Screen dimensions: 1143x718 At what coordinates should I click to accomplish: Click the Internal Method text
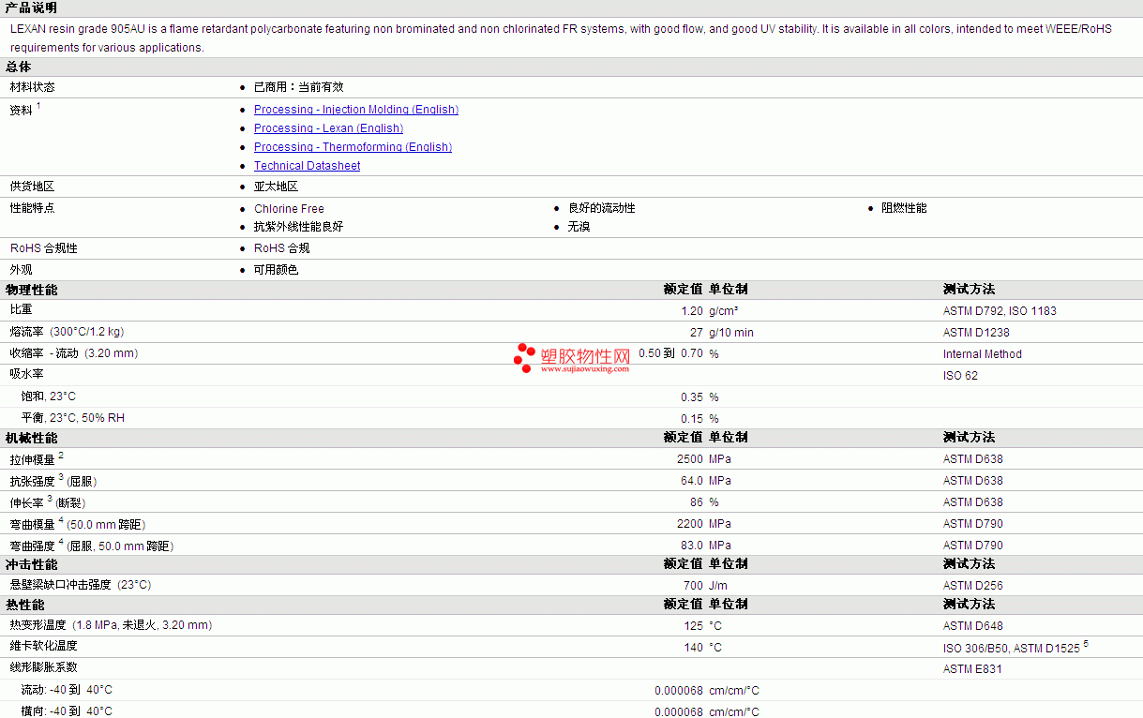point(983,354)
